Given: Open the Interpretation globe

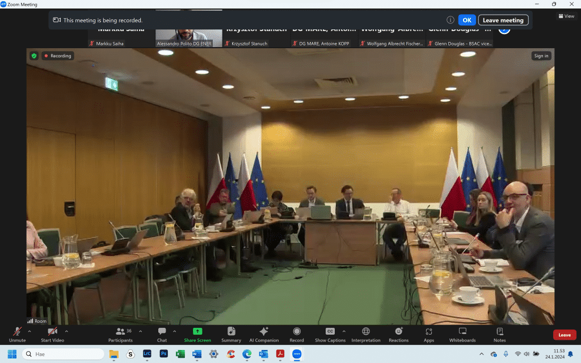Looking at the screenshot, I should tap(366, 335).
